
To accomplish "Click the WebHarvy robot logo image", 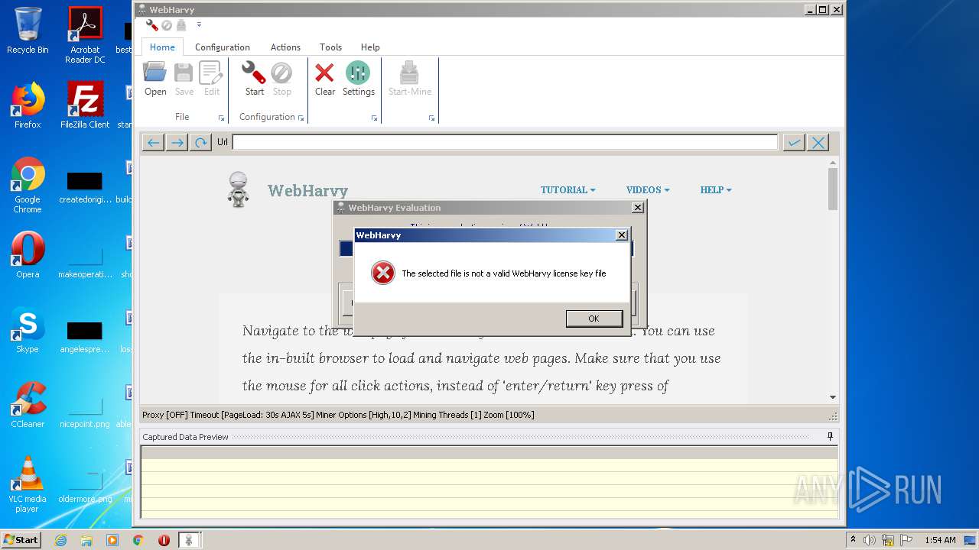I will pos(239,189).
